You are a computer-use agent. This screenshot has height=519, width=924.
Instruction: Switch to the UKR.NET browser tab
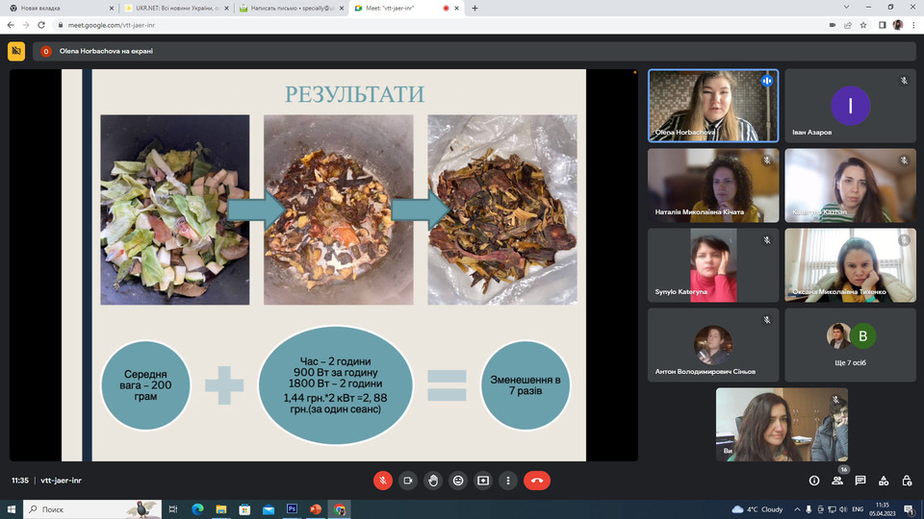(x=173, y=8)
